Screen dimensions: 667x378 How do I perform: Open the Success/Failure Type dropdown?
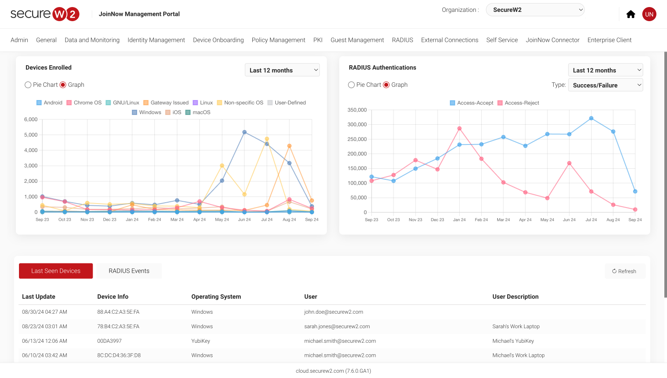pyautogui.click(x=605, y=85)
